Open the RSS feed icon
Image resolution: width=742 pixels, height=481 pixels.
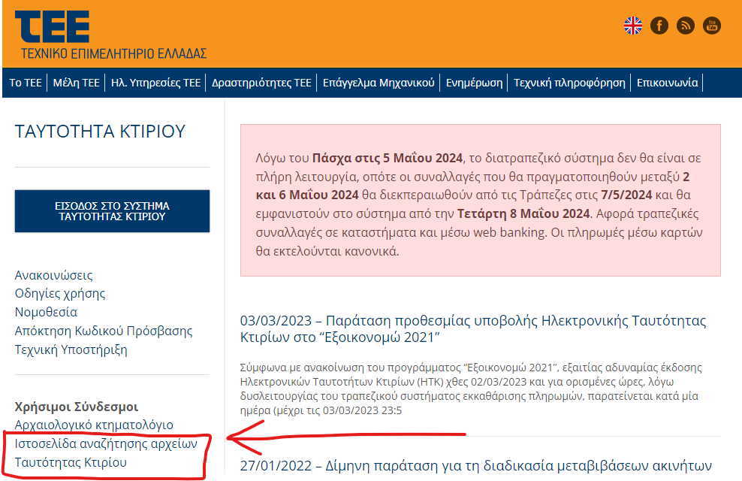tap(686, 26)
